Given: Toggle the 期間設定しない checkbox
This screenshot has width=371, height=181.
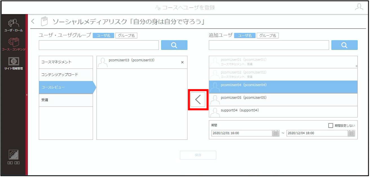Looking at the screenshot, I should pyautogui.click(x=331, y=126).
